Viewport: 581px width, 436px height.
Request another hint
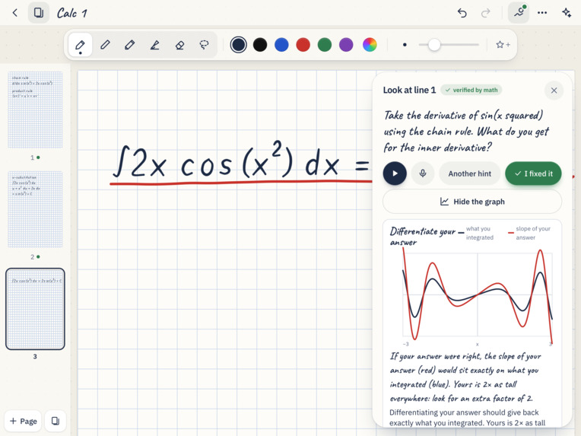click(469, 173)
